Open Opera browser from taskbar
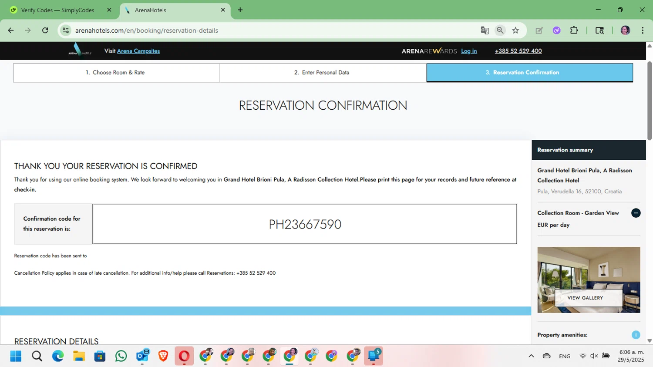Screen dimensions: 653x367 pyautogui.click(x=184, y=356)
